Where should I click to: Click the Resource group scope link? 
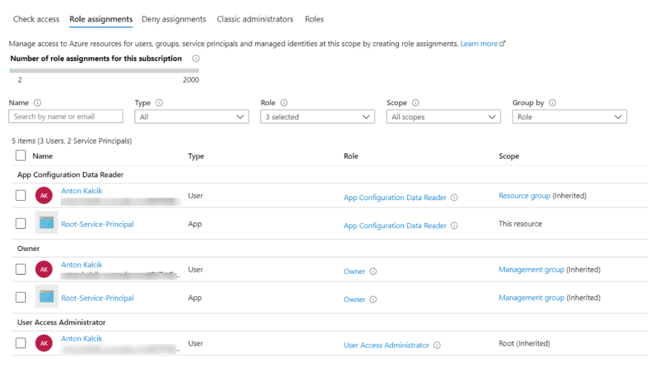tap(524, 196)
